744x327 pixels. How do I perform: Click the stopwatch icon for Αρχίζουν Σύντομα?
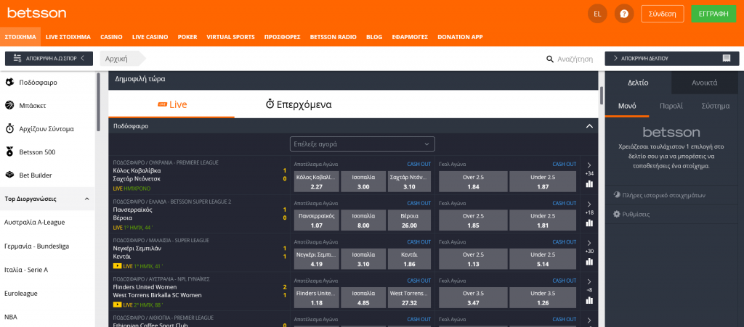[9, 129]
